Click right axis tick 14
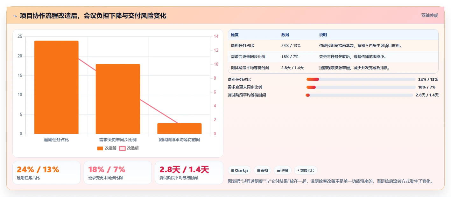This screenshot has width=451, height=197. click(x=216, y=36)
